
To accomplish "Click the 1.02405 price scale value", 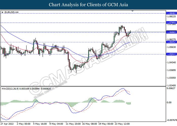I will click(171, 85).
